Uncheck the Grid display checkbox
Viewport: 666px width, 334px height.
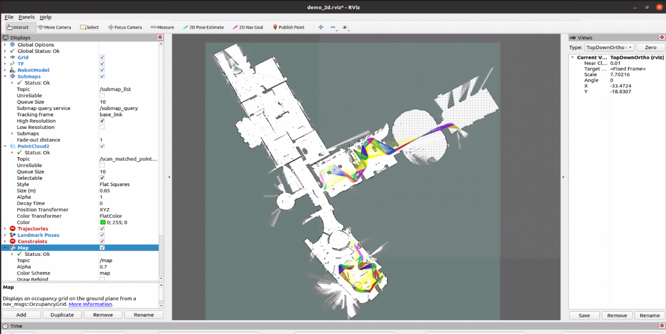(102, 57)
